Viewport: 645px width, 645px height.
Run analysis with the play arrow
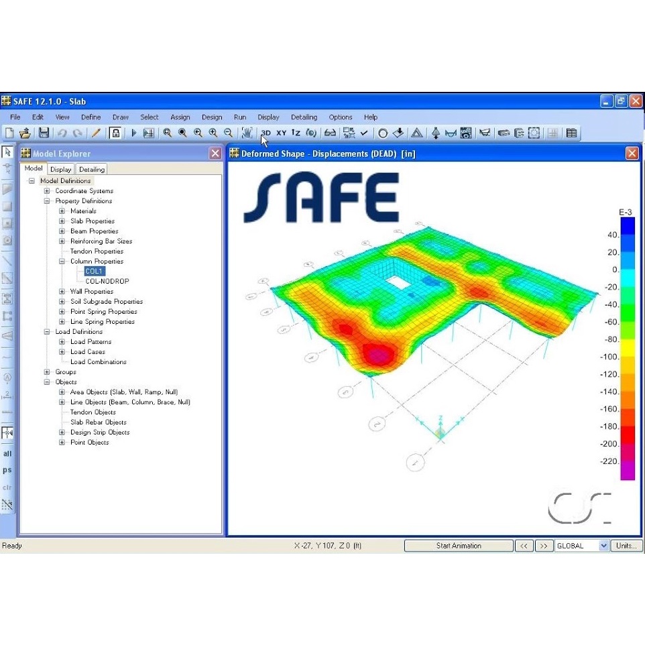[133, 133]
